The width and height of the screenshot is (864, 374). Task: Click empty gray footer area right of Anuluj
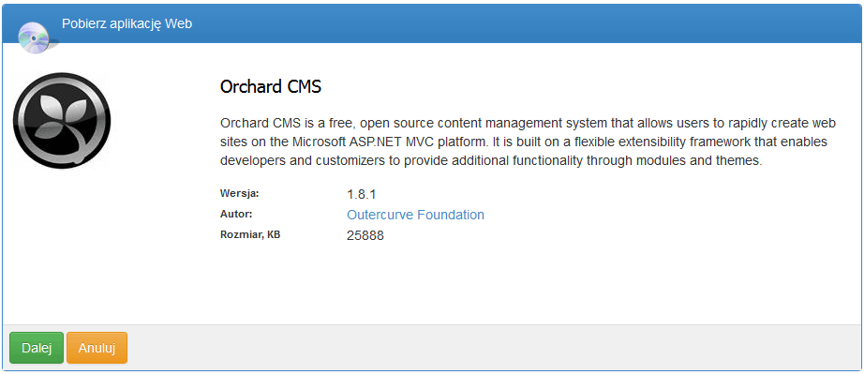[x=490, y=348]
